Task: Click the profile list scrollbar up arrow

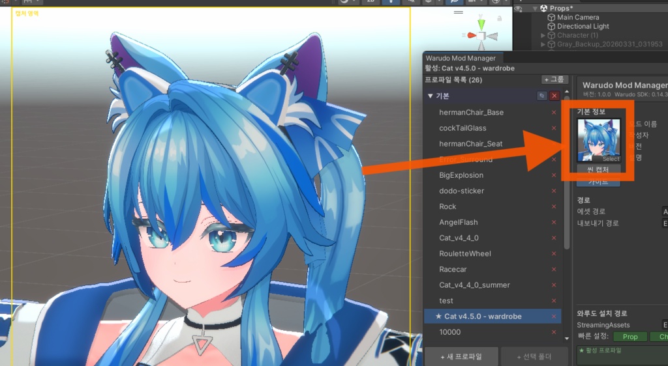Action: [567, 91]
